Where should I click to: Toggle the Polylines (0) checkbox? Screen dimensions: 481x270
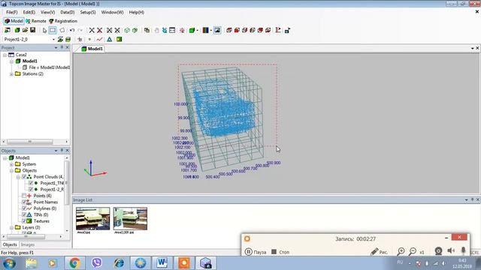pyautogui.click(x=24, y=208)
